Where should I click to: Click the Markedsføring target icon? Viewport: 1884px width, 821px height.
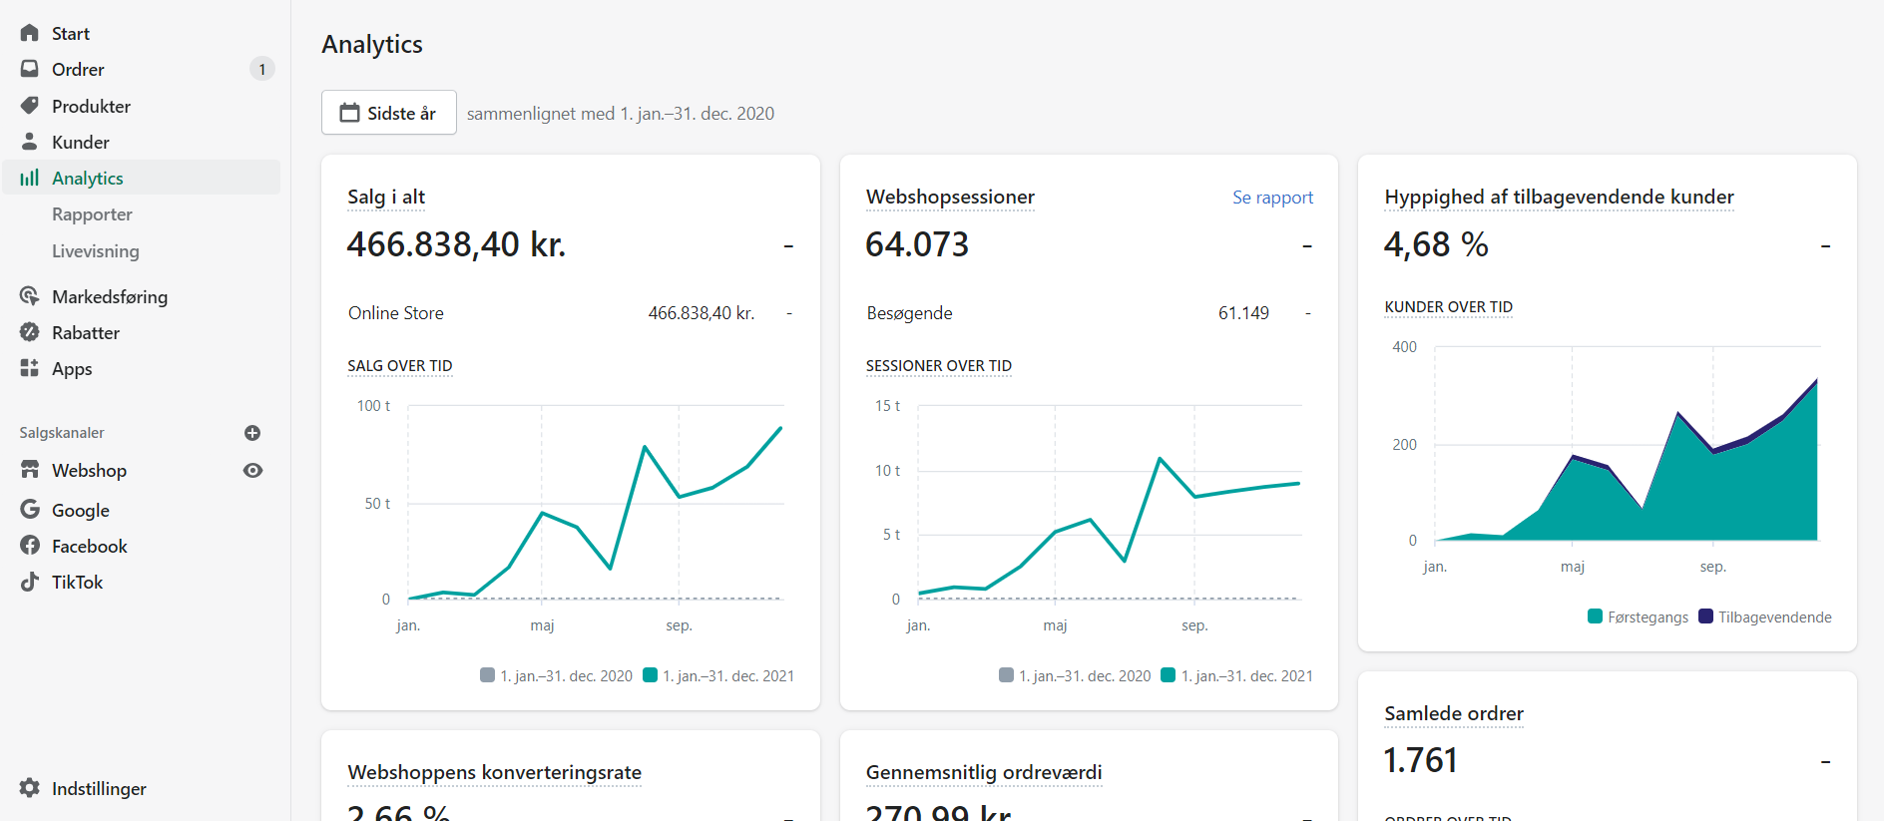point(30,296)
